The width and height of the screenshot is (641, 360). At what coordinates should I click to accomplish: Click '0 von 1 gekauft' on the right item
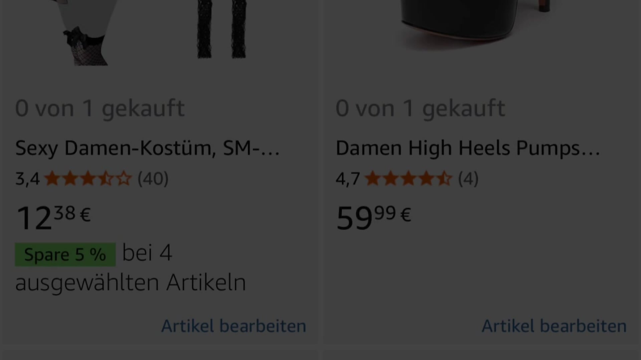point(421,107)
